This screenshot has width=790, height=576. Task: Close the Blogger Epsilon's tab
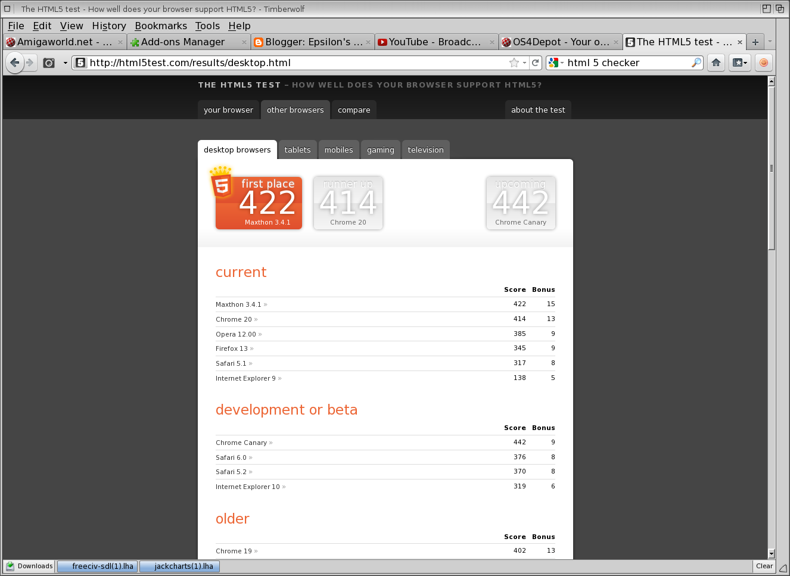point(368,42)
